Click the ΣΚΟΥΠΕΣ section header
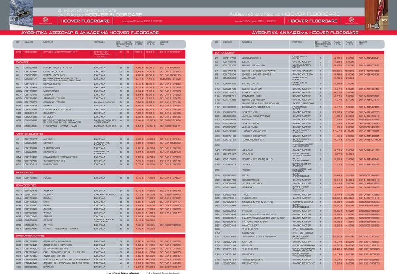 [x=99, y=62]
